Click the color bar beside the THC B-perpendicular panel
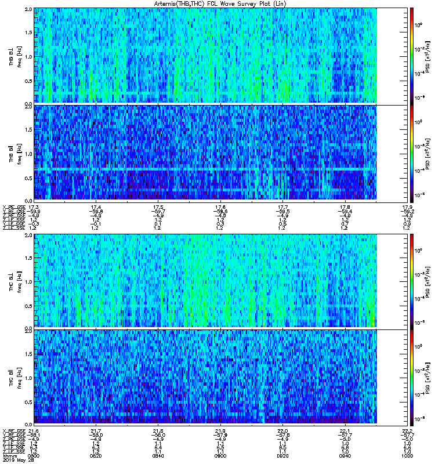Image resolution: width=435 pixels, height=464 pixels. click(412, 282)
